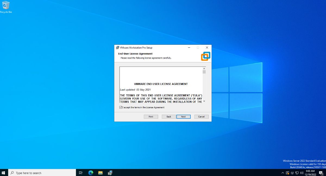Open File Explorer from the taskbar

pyautogui.click(x=100, y=173)
